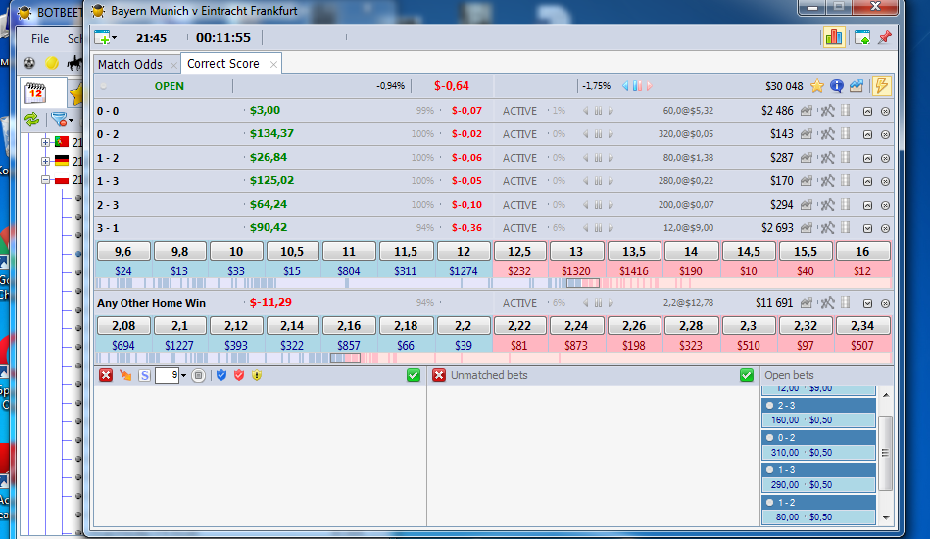Open the bar chart icon in top toolbar
The height and width of the screenshot is (539, 930).
coord(833,38)
